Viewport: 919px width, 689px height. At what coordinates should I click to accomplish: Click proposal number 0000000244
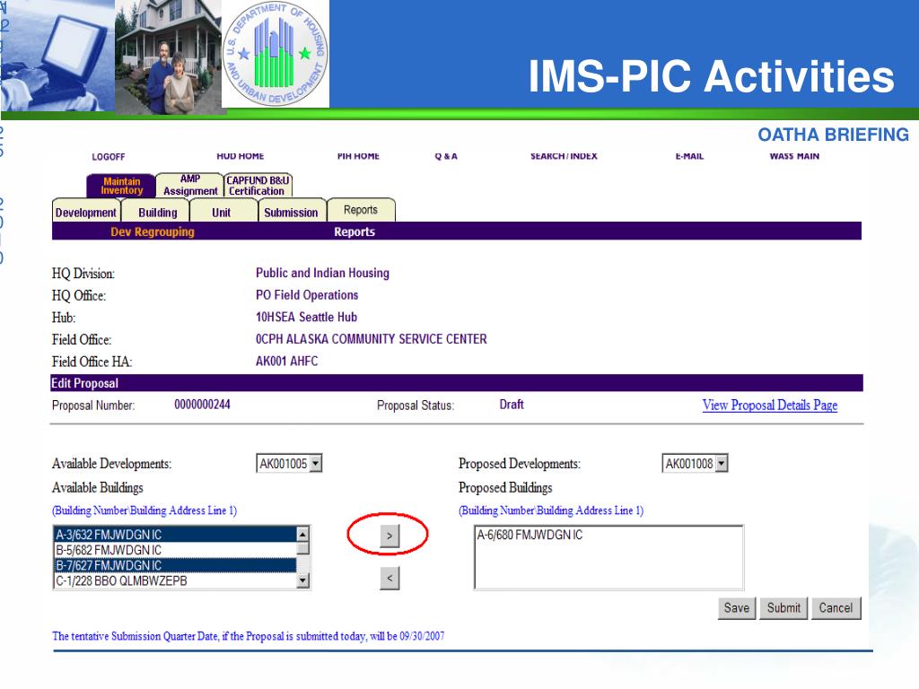[x=202, y=405]
